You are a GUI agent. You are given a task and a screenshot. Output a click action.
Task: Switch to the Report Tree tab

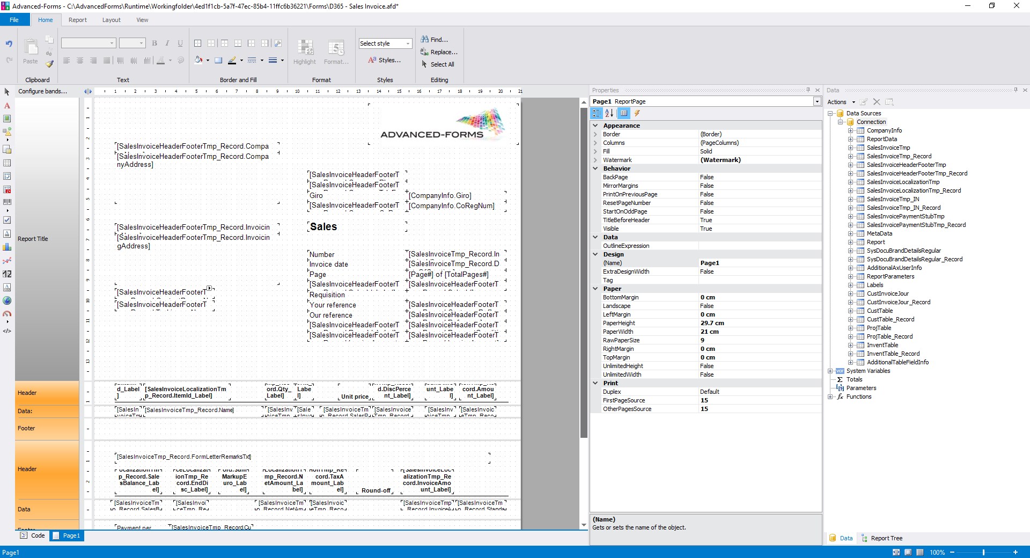[882, 538]
